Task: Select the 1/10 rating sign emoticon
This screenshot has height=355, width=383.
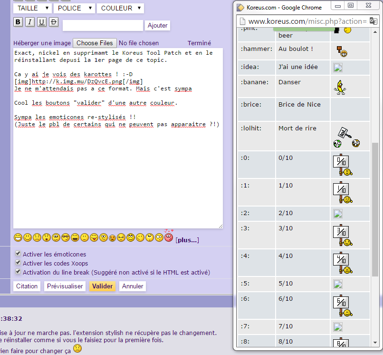Action: (342, 193)
